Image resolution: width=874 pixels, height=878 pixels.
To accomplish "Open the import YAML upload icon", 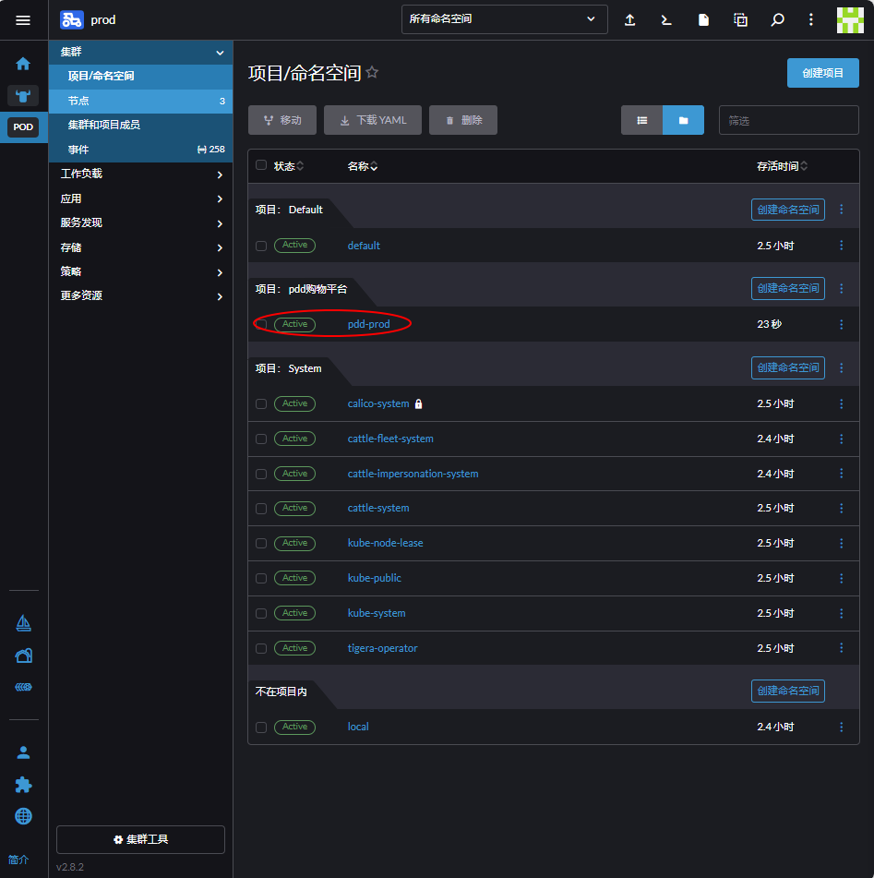I will coord(629,20).
